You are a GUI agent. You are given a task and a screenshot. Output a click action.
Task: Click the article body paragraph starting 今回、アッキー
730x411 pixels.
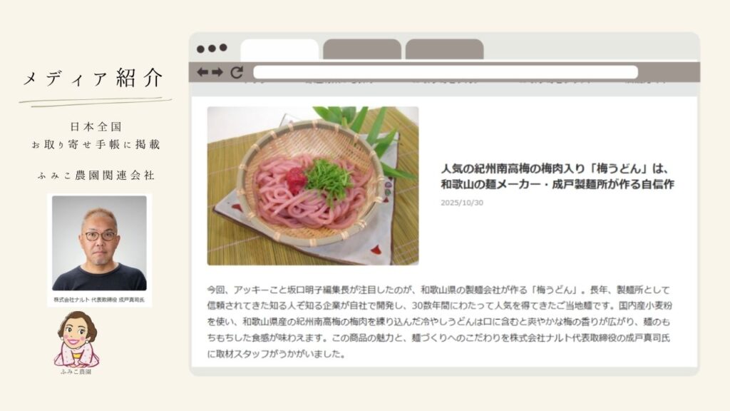click(x=439, y=322)
